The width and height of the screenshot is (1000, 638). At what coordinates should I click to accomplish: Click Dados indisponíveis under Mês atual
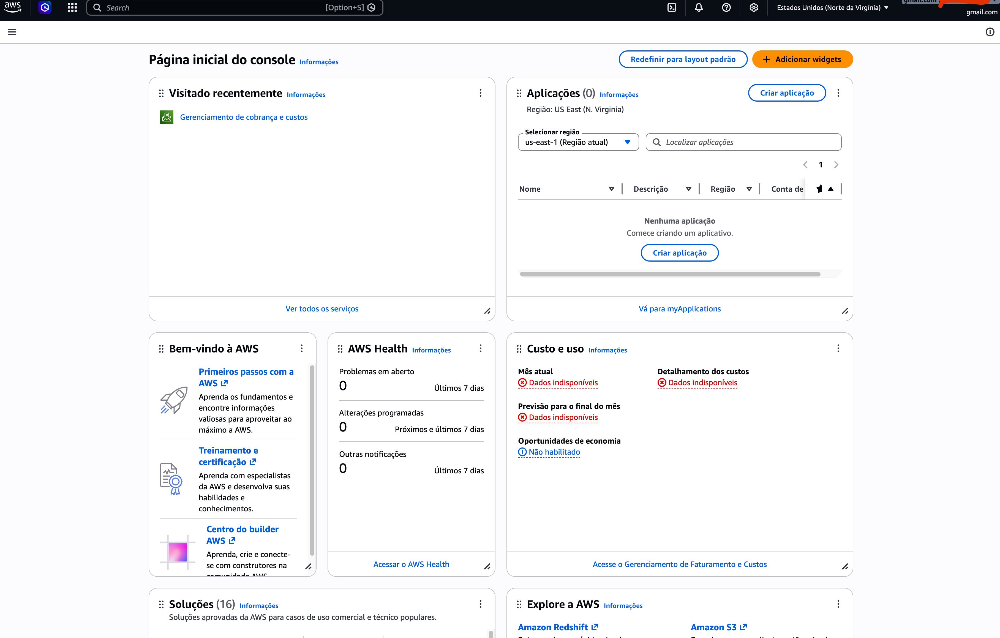pos(558,382)
